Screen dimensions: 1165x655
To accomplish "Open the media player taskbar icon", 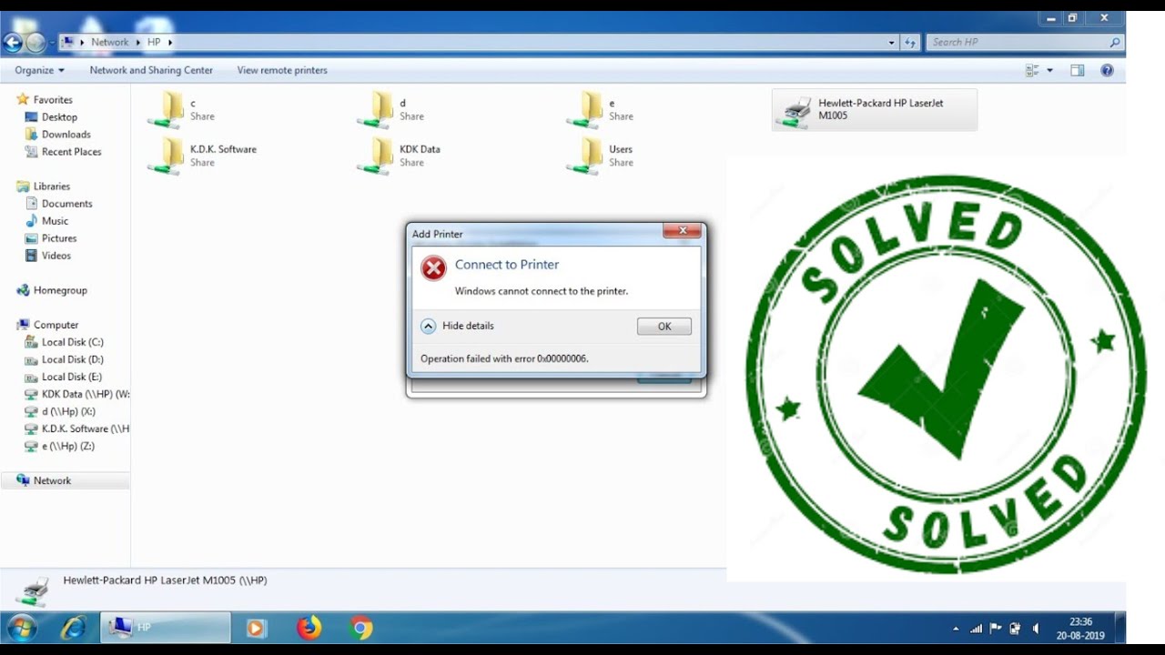I will 257,628.
